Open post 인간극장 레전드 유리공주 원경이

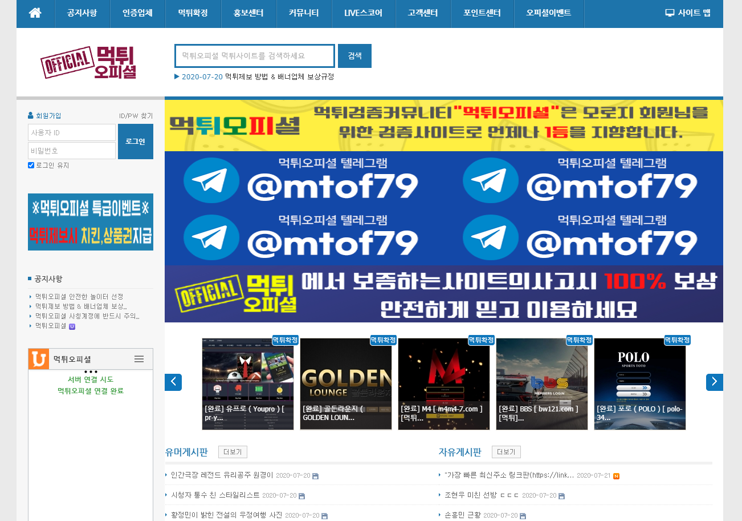point(222,475)
